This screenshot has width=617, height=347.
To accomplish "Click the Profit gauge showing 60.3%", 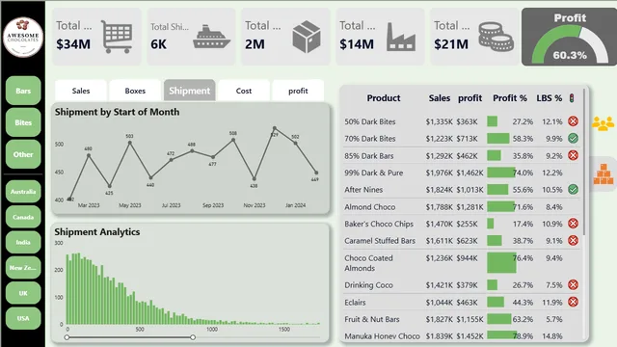I will pyautogui.click(x=570, y=37).
